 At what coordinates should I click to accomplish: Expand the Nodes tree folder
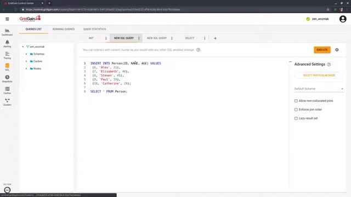click(26, 68)
